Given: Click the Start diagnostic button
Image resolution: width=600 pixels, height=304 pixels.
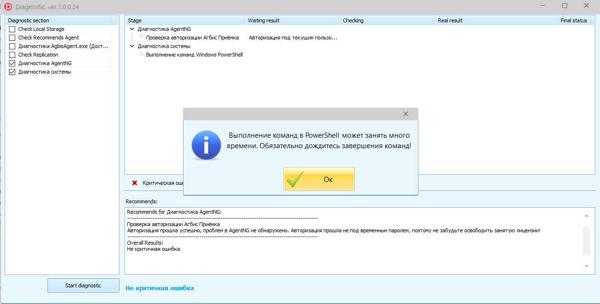Looking at the screenshot, I should pyautogui.click(x=83, y=285).
